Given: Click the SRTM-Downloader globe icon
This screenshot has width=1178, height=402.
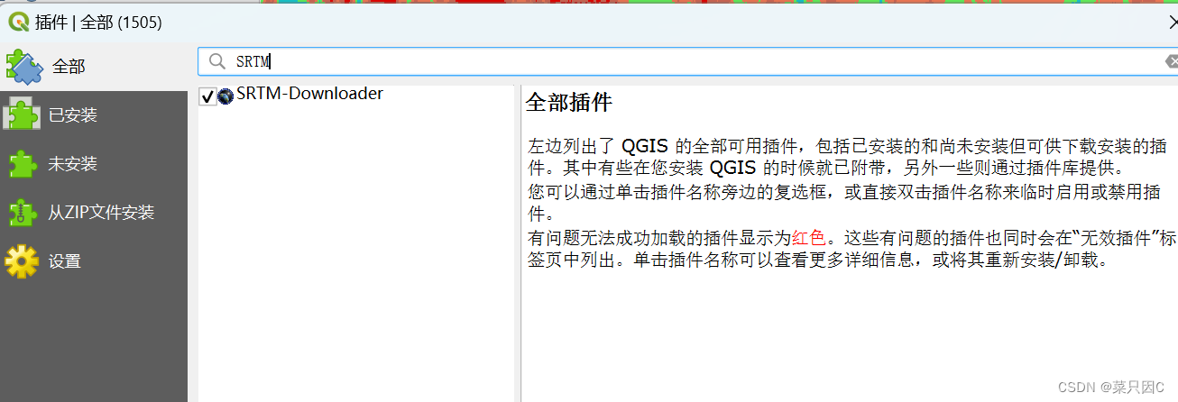Looking at the screenshot, I should tap(225, 96).
